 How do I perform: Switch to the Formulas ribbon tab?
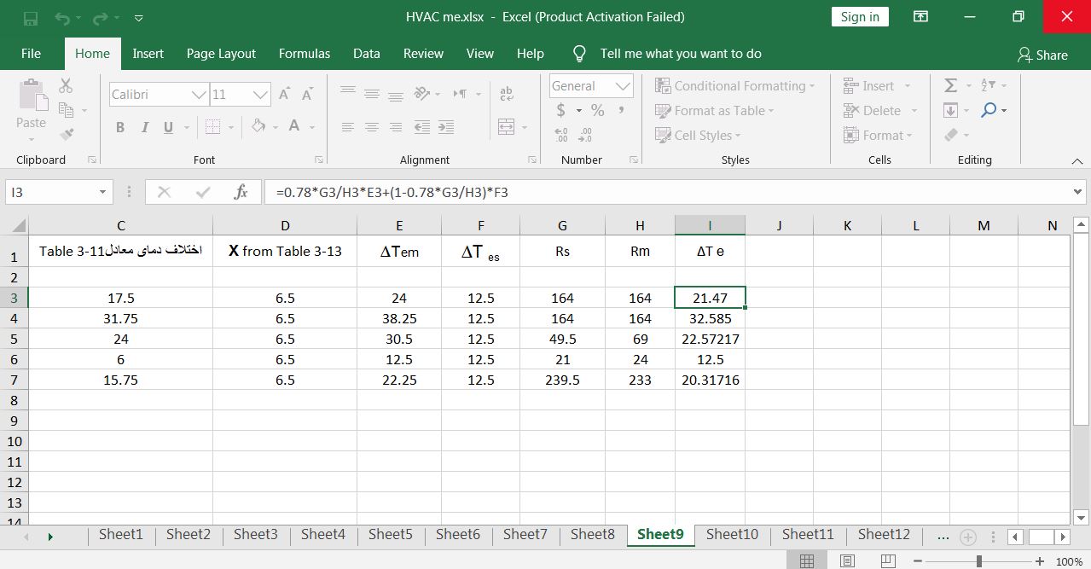pyautogui.click(x=304, y=53)
